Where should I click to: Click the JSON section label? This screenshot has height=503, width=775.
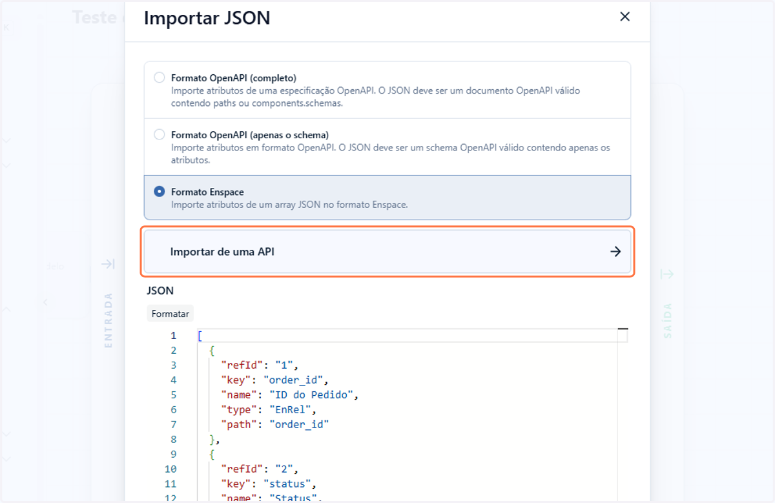[x=160, y=291]
